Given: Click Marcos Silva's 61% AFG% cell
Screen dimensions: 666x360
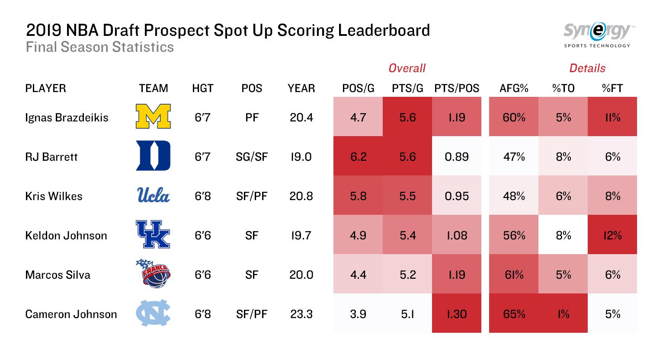Looking at the screenshot, I should pos(514,274).
